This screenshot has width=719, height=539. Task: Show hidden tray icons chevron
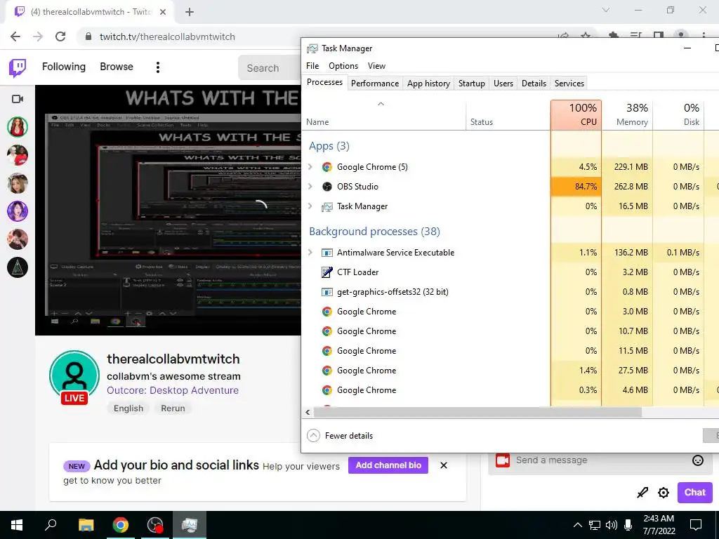coord(578,525)
